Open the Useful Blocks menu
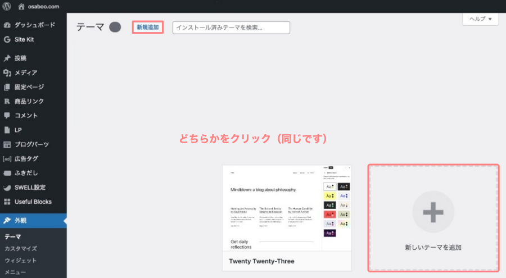506x278 pixels. click(33, 202)
